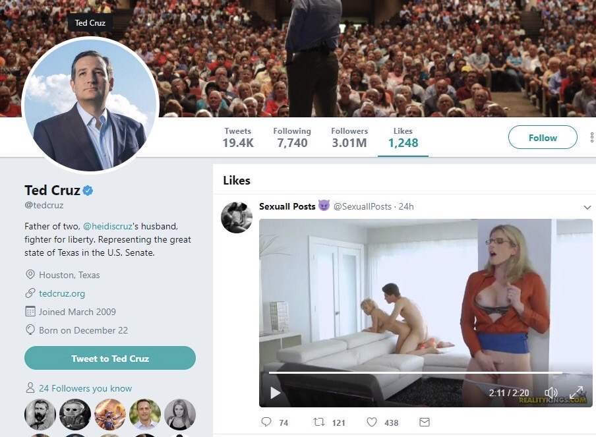Click the link icon next to tedcruz.org
Viewport: 596px width, 437px height.
30,293
